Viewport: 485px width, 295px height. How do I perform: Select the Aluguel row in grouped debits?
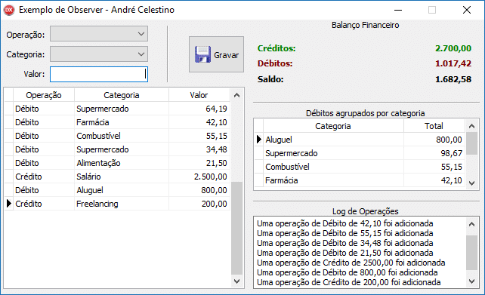(360, 140)
